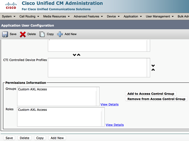Open View Details link for Groups
Image resolution: width=189 pixels, height=141 pixels.
(109, 104)
